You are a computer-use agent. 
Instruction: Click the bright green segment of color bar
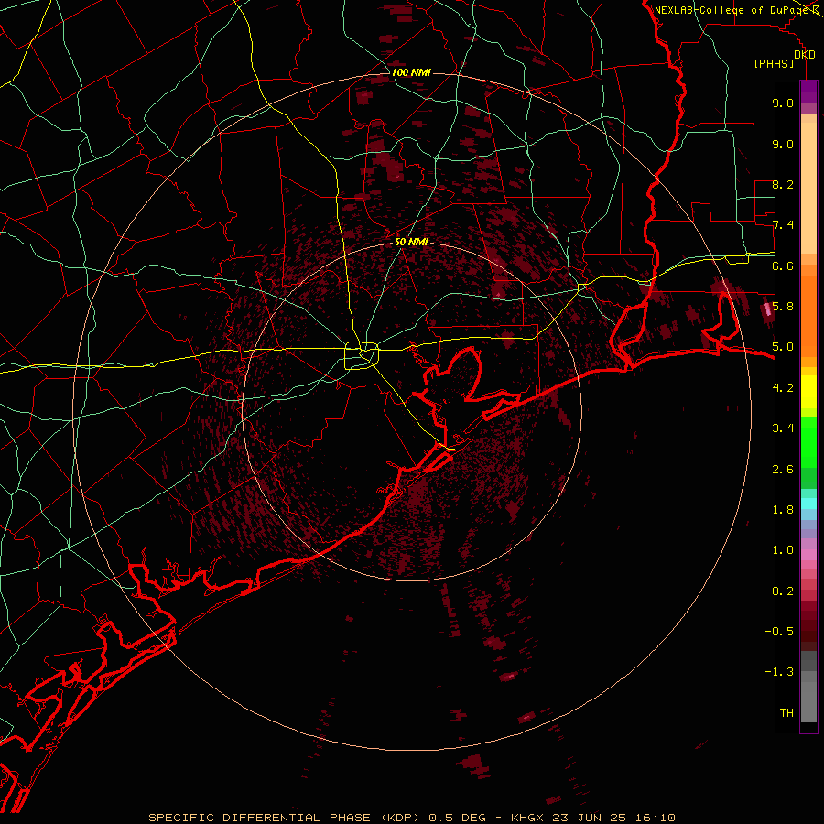tap(808, 441)
